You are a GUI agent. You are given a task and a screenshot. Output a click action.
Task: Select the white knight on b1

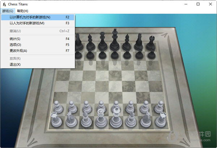click(71, 120)
